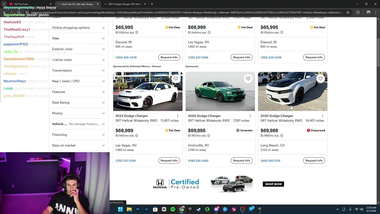
Task: Expand the Transmission filter
Action: [78, 70]
